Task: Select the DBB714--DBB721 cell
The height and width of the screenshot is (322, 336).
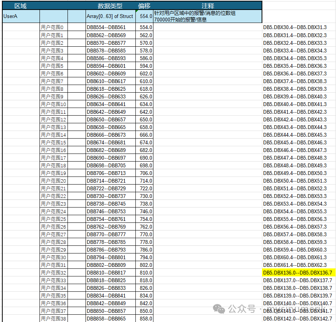Action: tap(110, 181)
